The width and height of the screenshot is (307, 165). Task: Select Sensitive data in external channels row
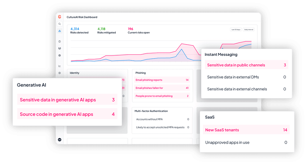[246, 89]
